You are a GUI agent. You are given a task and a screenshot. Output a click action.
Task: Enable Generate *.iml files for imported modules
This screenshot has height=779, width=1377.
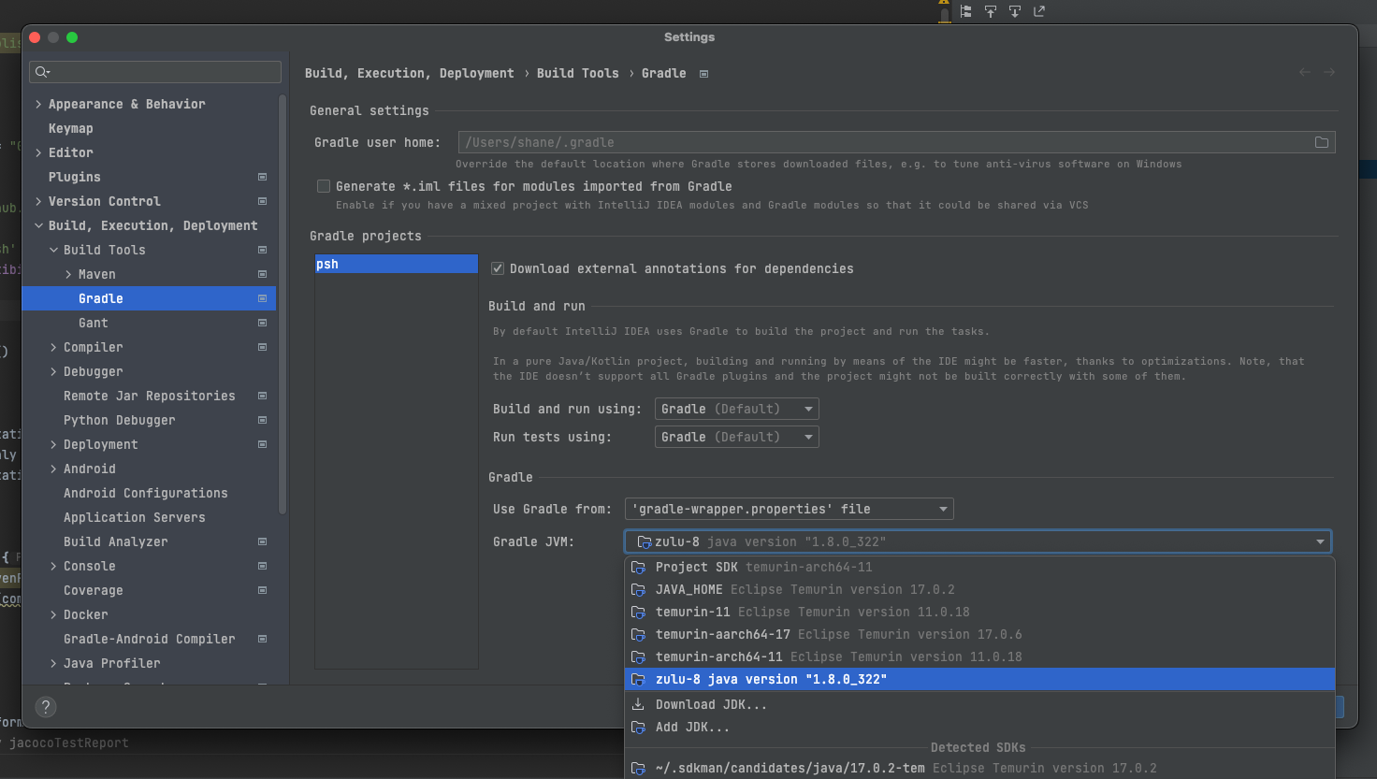click(324, 186)
